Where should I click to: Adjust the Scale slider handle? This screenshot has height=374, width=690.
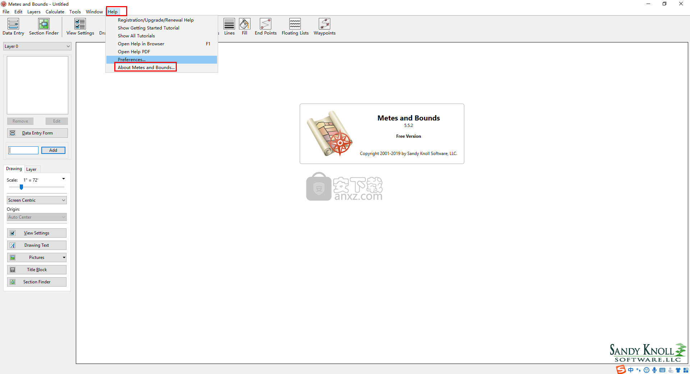(21, 187)
